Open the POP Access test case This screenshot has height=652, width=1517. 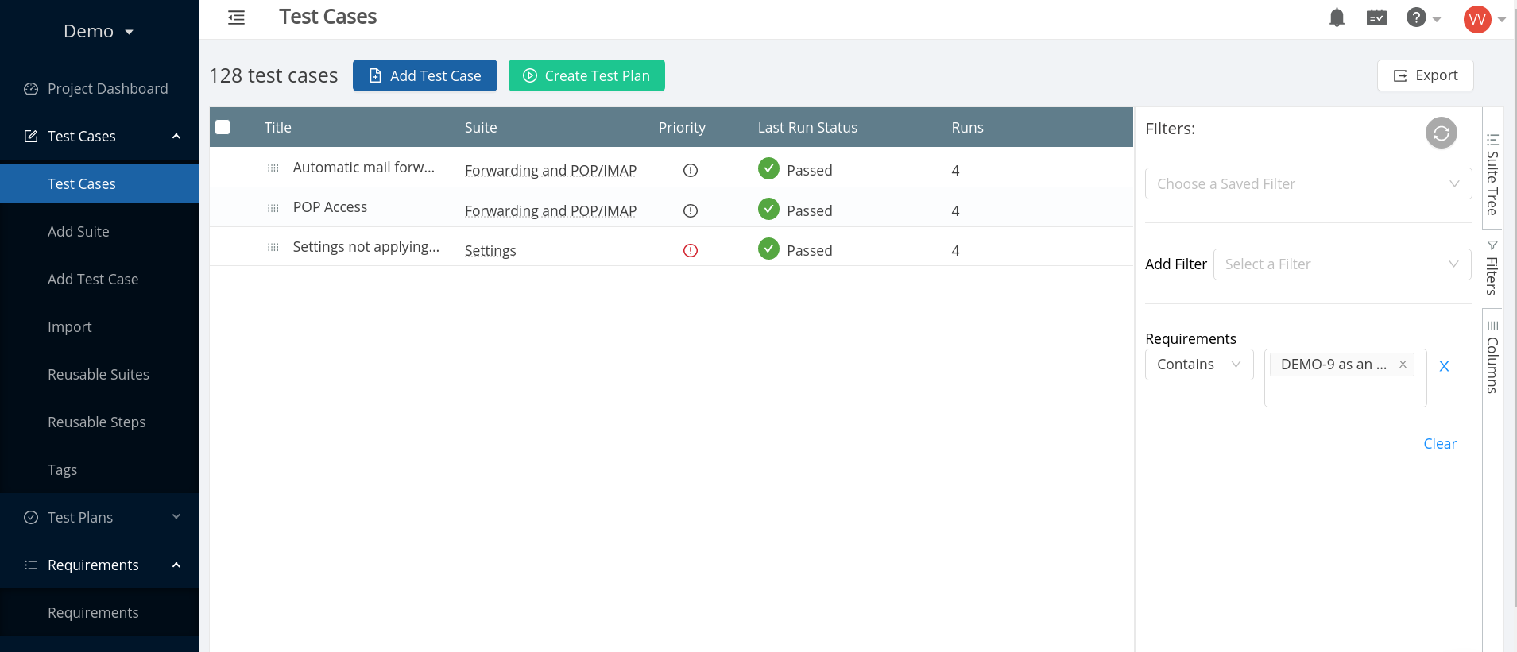pos(330,207)
